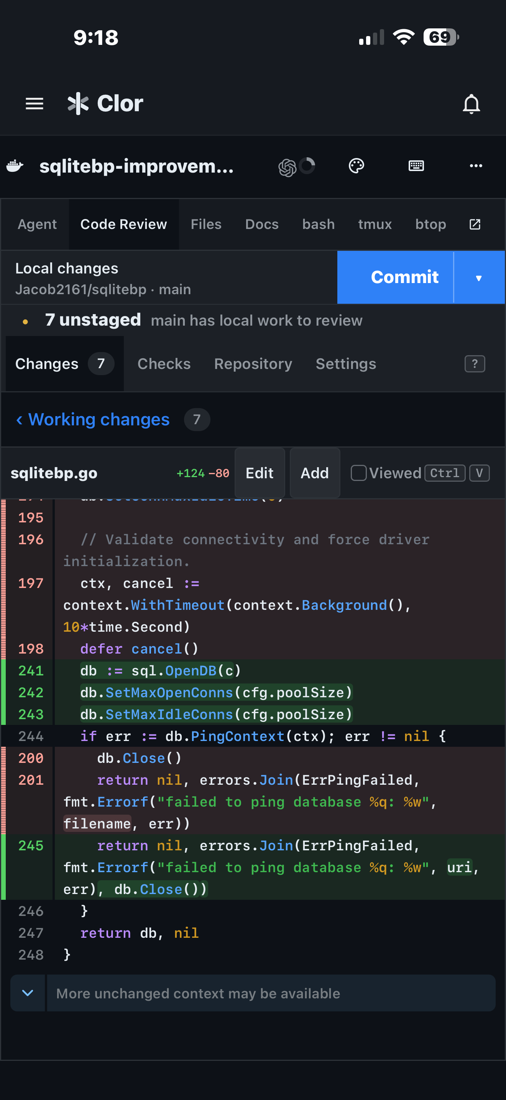Click line number 244 in the diff

(31, 736)
